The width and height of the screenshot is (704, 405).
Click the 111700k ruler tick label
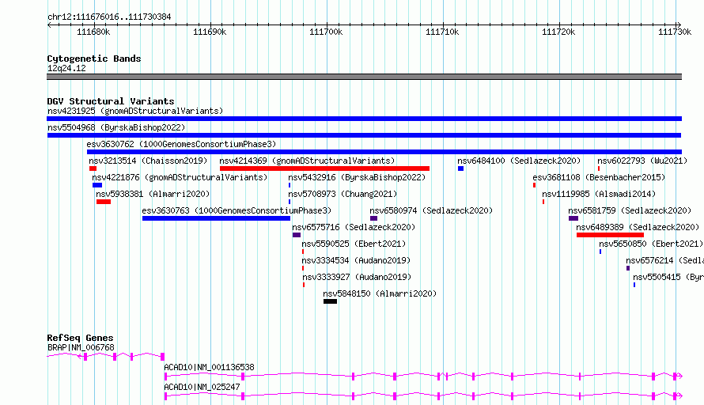(x=326, y=32)
